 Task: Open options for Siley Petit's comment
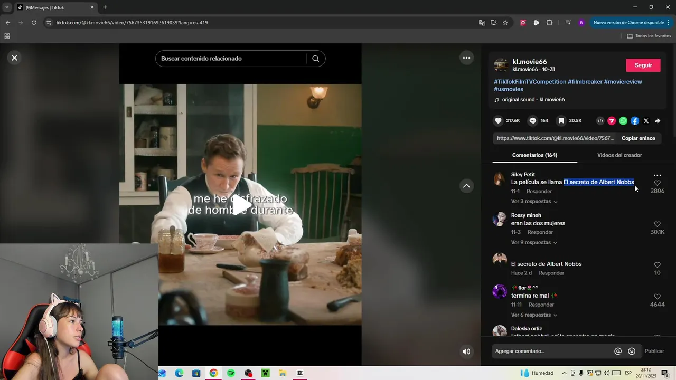[657, 175]
